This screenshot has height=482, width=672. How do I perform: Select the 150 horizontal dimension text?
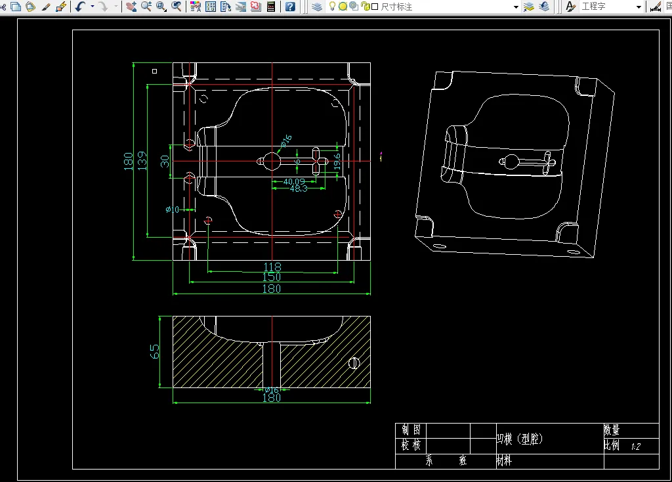(272, 277)
